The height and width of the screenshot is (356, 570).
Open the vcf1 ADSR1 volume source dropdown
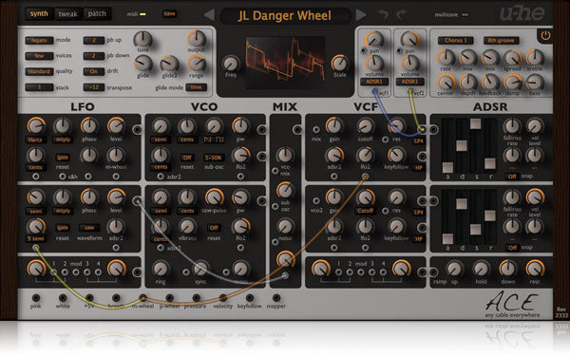pos(374,82)
